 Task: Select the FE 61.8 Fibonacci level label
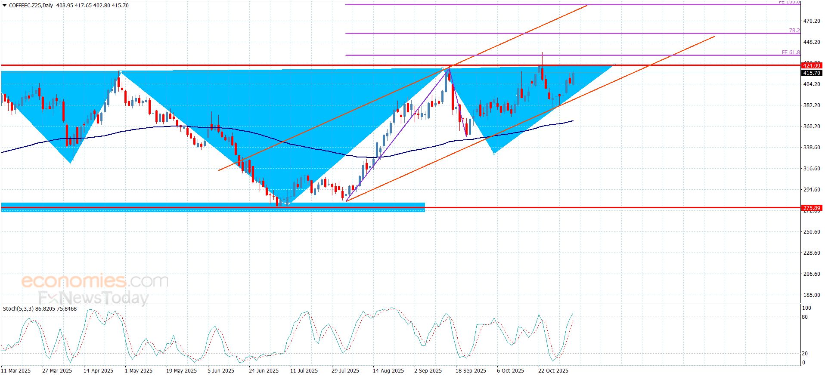(791, 52)
